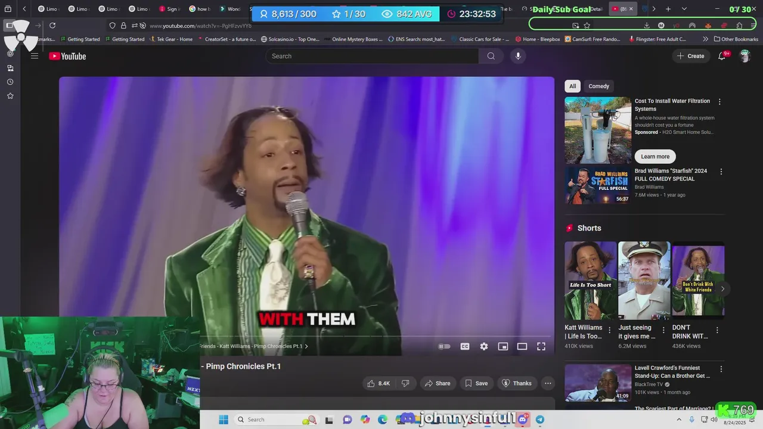Image resolution: width=763 pixels, height=429 pixels.
Task: Click the MetaMask fox extension icon
Action: (708, 26)
